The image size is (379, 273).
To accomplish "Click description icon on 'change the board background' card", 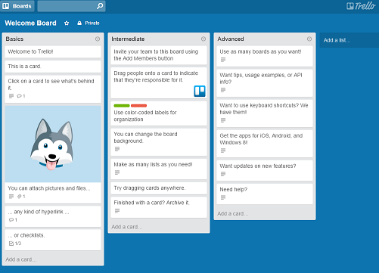I will pyautogui.click(x=117, y=149).
